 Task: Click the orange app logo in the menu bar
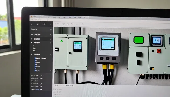[31, 17]
